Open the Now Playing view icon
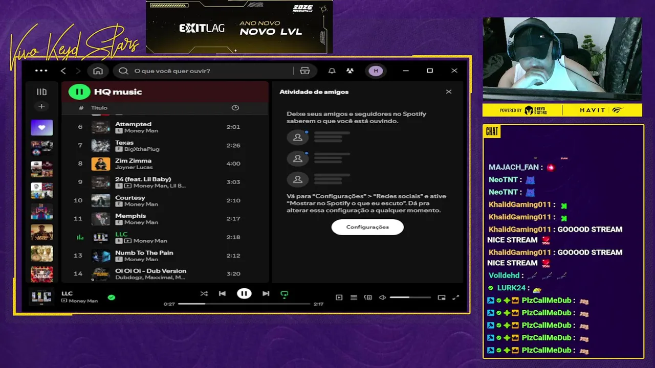 pos(339,297)
